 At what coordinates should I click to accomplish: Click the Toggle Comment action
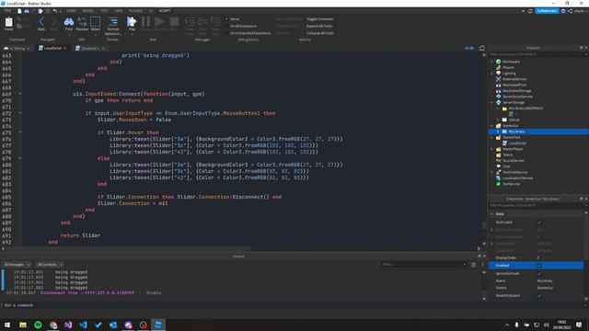319,18
